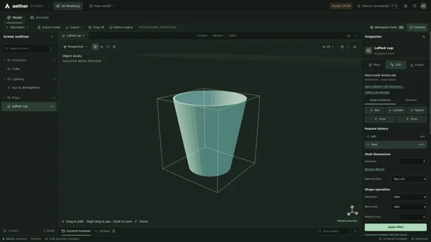
Task: Undo the last action in editor bar
Action: click(348, 36)
